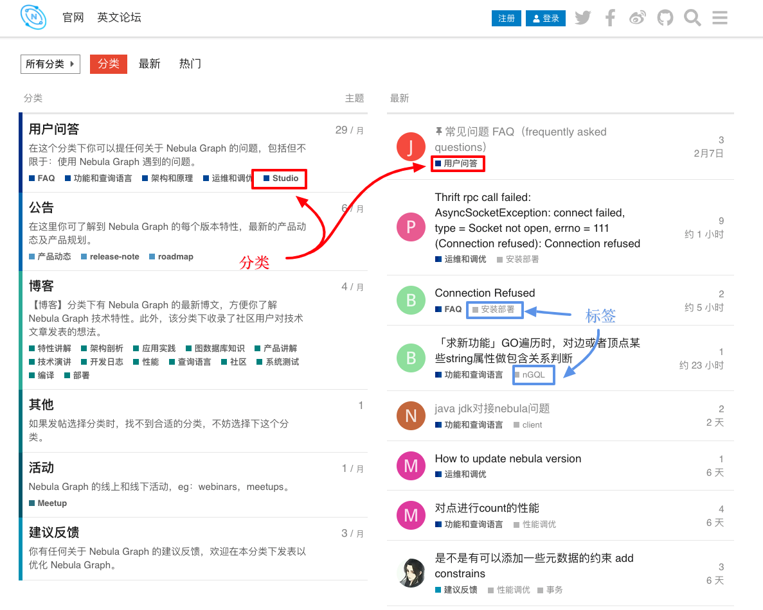Open the 用户问答 category heading

click(x=54, y=129)
